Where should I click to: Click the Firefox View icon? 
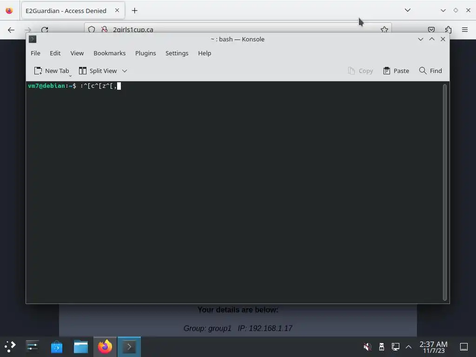click(x=9, y=11)
